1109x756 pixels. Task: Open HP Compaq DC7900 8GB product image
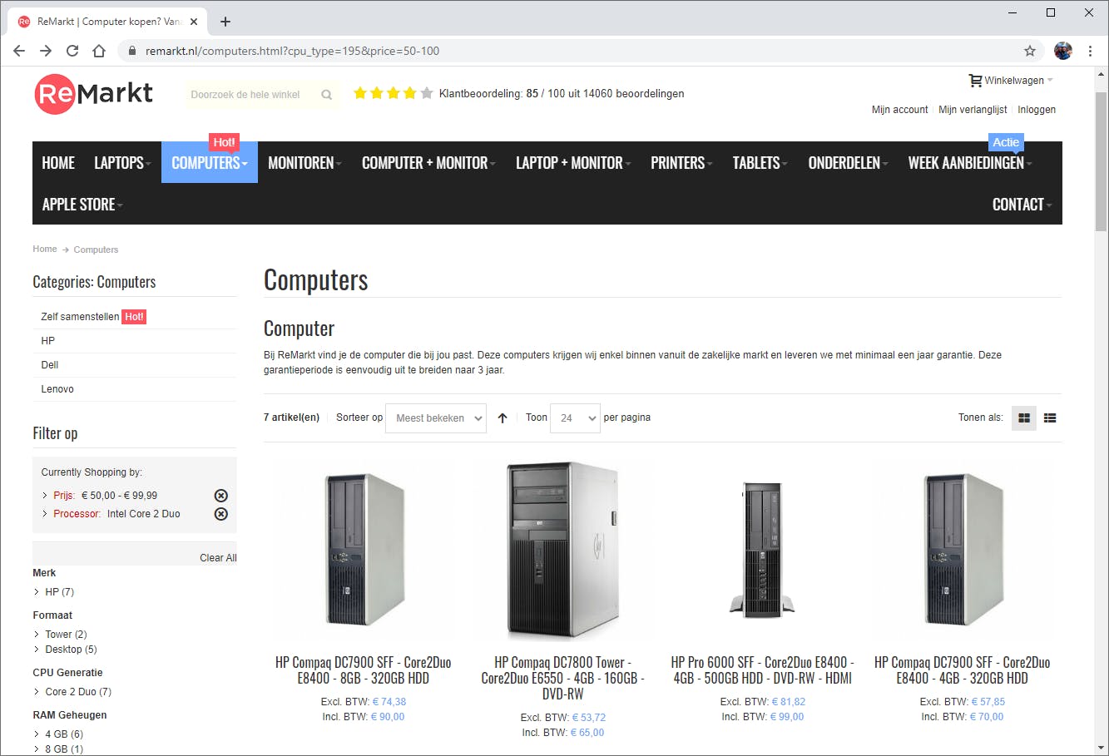coord(363,551)
